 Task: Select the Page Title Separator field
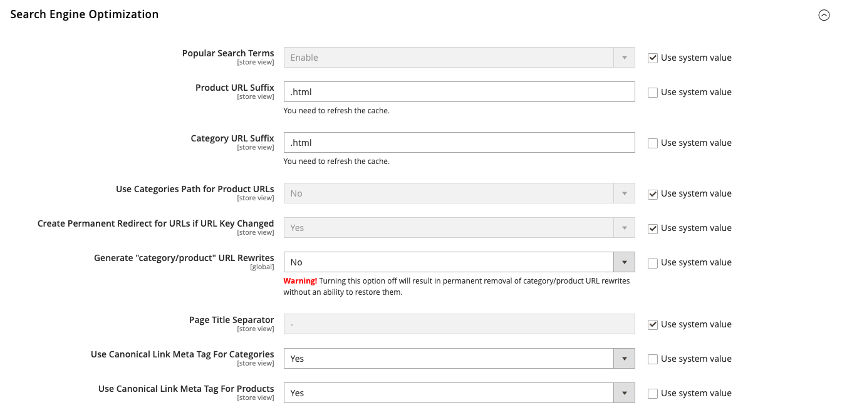click(459, 324)
